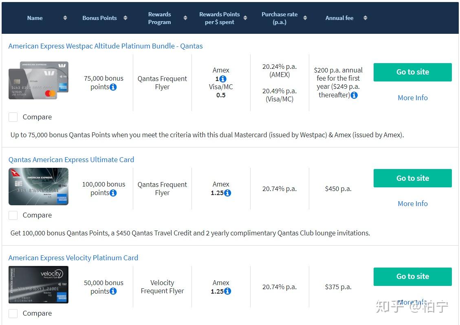Viewport: 460px width, 325px height.
Task: Click the 'Get 100,000 bonus Qantas Points' description
Action: click(190, 233)
